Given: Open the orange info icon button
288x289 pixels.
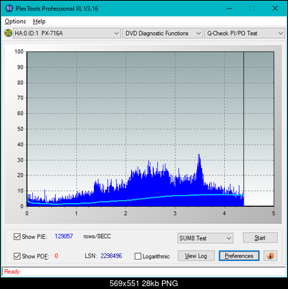Looking at the screenshot, I should pos(270,256).
